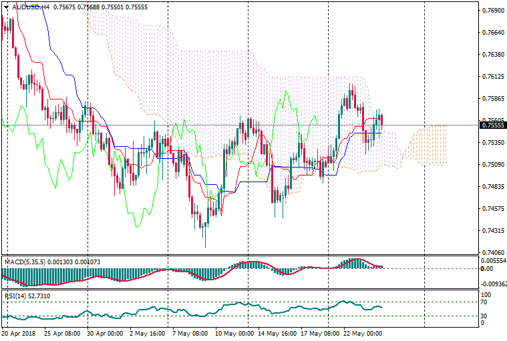
Task: Click the 0.76900 price axis label
Action: pyautogui.click(x=492, y=11)
